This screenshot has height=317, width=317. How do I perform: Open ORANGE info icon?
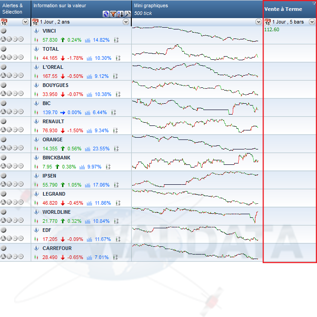[x=36, y=139]
